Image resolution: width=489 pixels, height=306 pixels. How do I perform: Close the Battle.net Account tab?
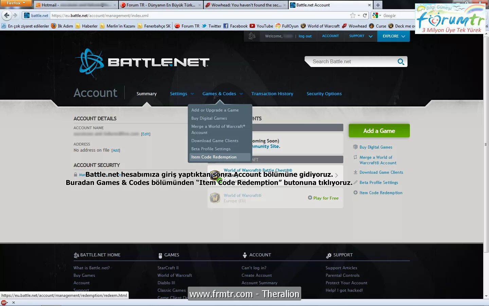click(x=369, y=5)
